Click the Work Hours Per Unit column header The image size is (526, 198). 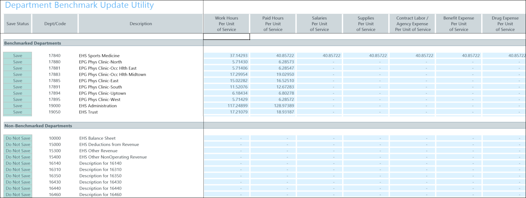(227, 24)
